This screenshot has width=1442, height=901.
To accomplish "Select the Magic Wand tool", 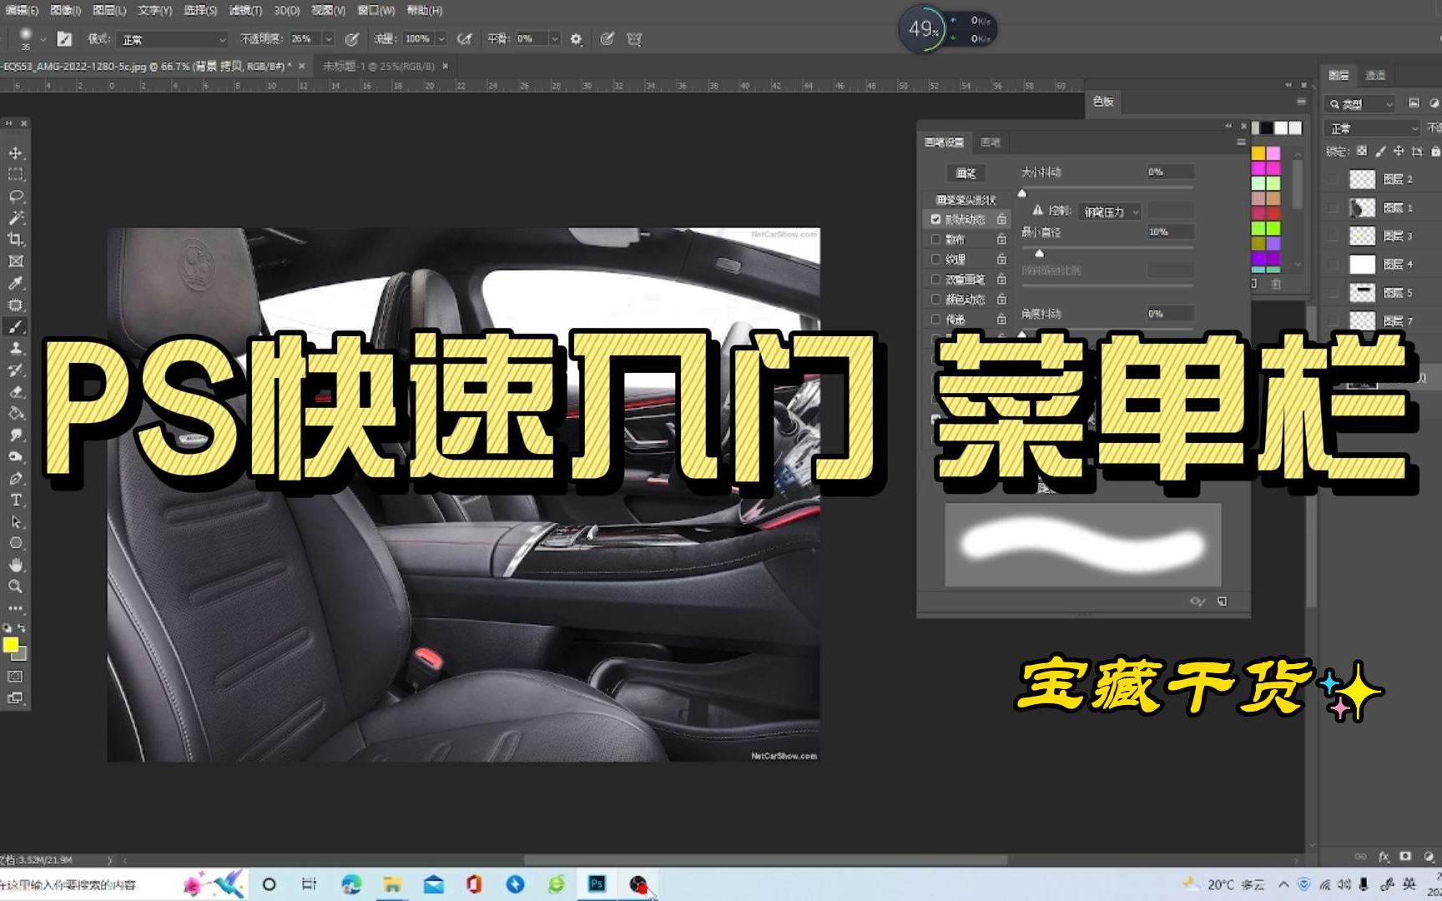I will click(x=16, y=218).
